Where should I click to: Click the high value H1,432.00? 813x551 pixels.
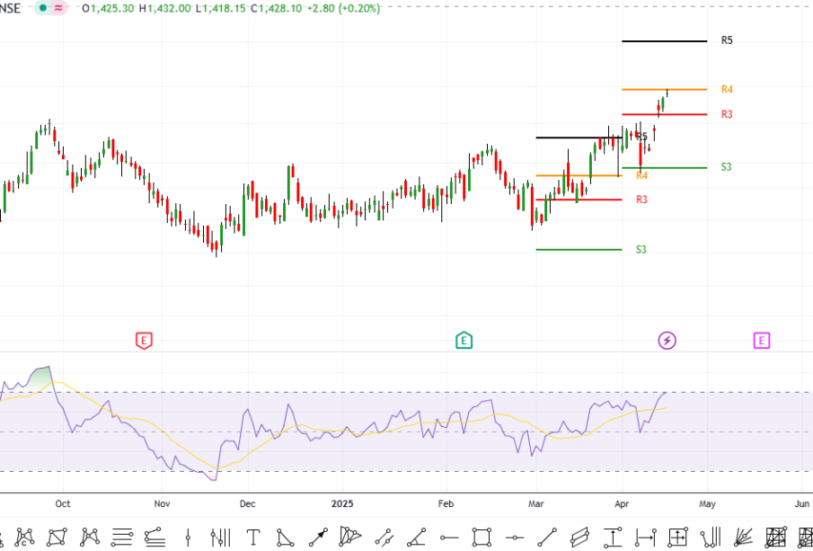(164, 9)
